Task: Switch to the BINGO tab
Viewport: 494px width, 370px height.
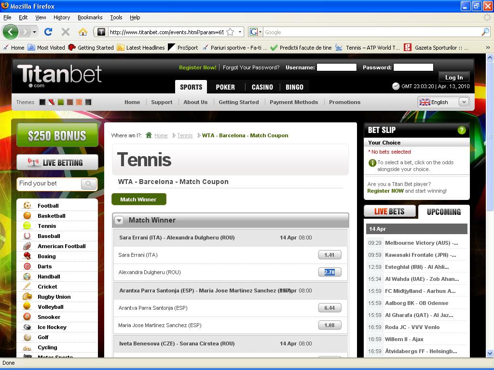Action: 295,87
